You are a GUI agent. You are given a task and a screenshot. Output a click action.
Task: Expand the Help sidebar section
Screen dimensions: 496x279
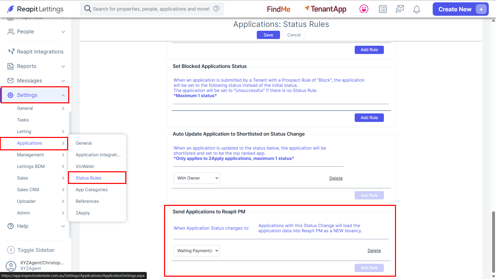click(x=63, y=226)
